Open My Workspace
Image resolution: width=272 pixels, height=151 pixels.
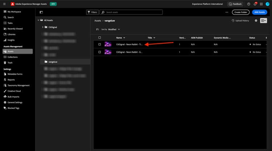14,12
